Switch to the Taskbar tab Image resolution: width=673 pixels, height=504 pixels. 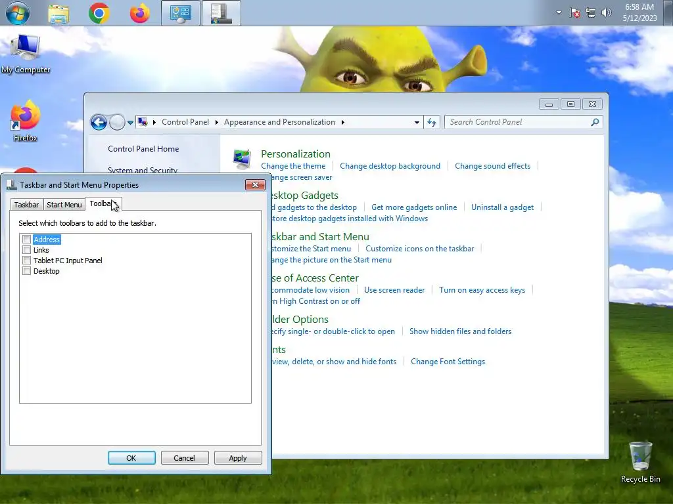[26, 205]
